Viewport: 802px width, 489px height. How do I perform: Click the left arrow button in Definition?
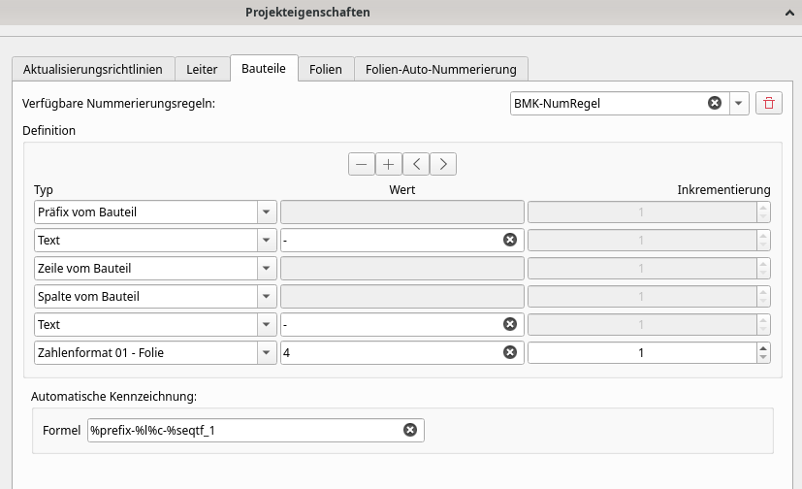pos(416,164)
